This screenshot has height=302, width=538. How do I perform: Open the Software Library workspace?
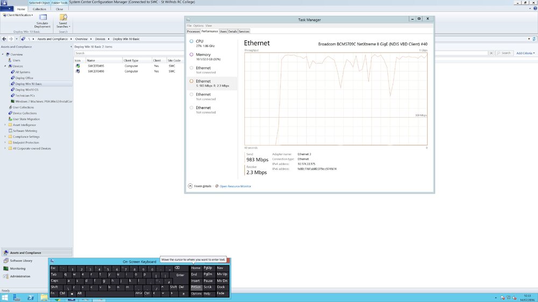point(21,261)
